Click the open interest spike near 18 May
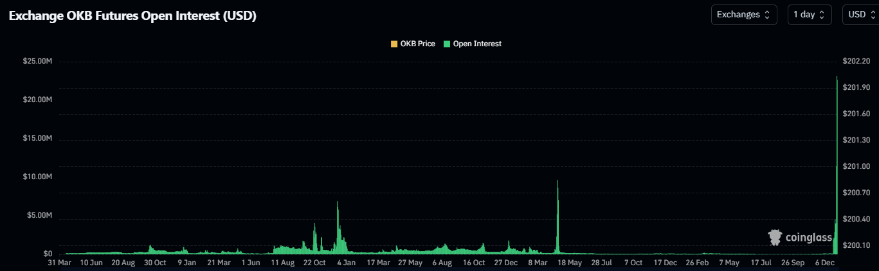The height and width of the screenshot is (271, 879). (557, 217)
